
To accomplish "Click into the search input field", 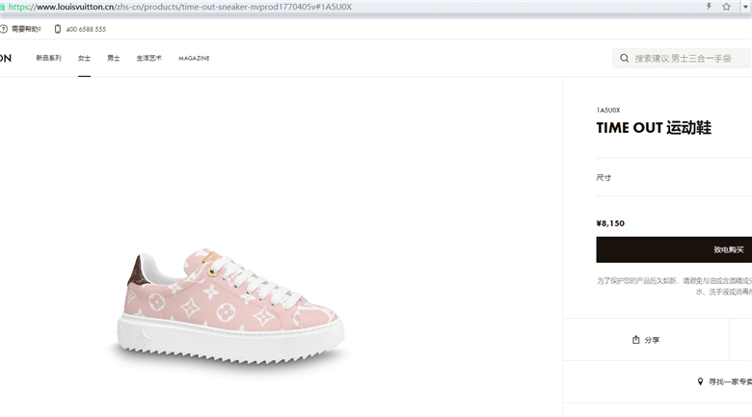I will [683, 59].
